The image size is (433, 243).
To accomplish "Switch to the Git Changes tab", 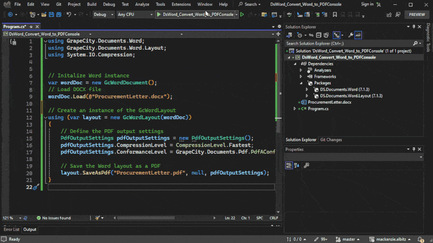I will 331,140.
